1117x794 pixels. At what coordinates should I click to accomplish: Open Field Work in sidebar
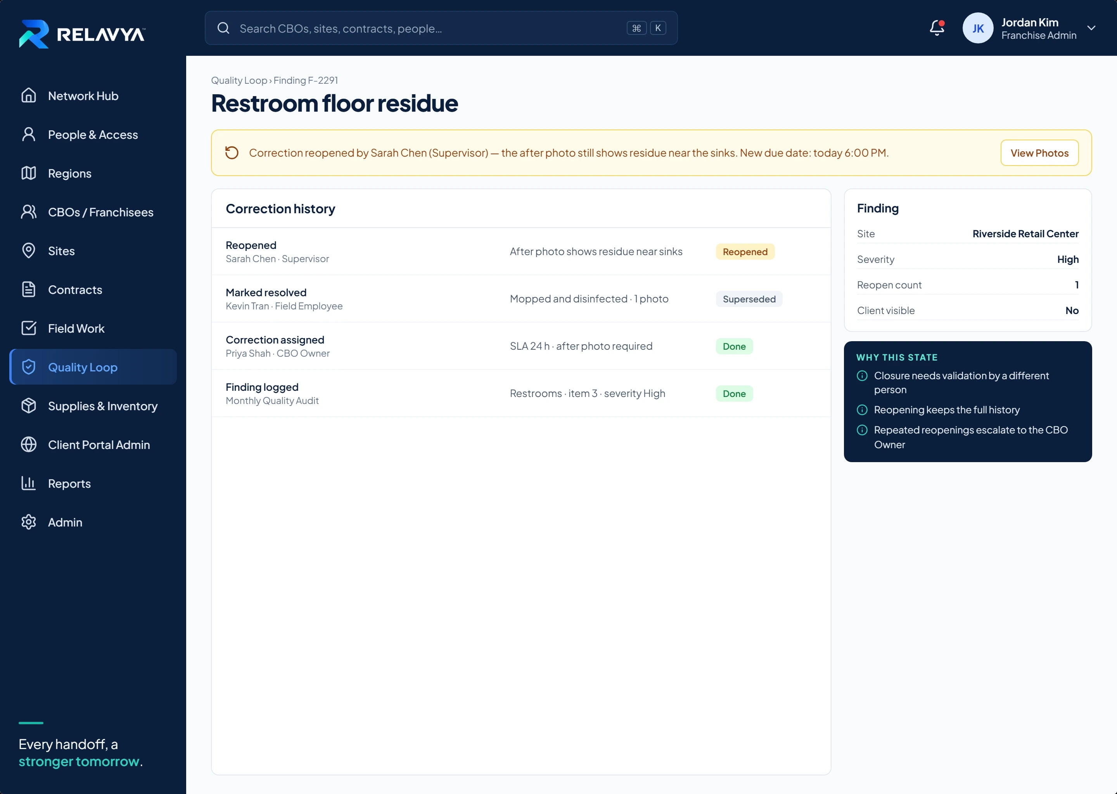(93, 328)
